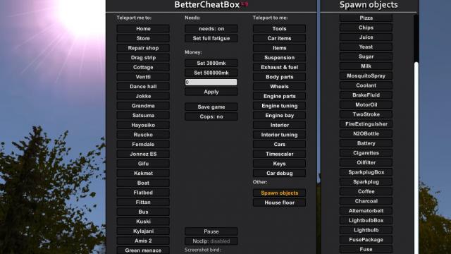451x254 pixels.
Task: Open Car debug
Action: [279, 174]
